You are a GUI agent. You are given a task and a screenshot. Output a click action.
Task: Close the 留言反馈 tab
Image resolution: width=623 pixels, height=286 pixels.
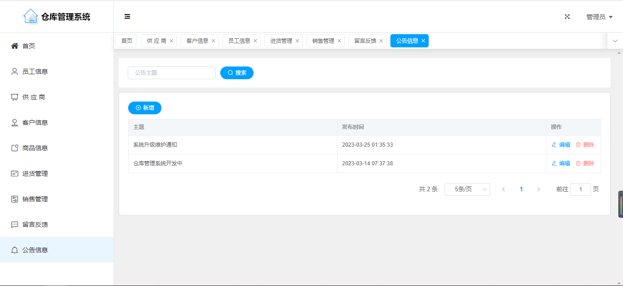click(381, 41)
